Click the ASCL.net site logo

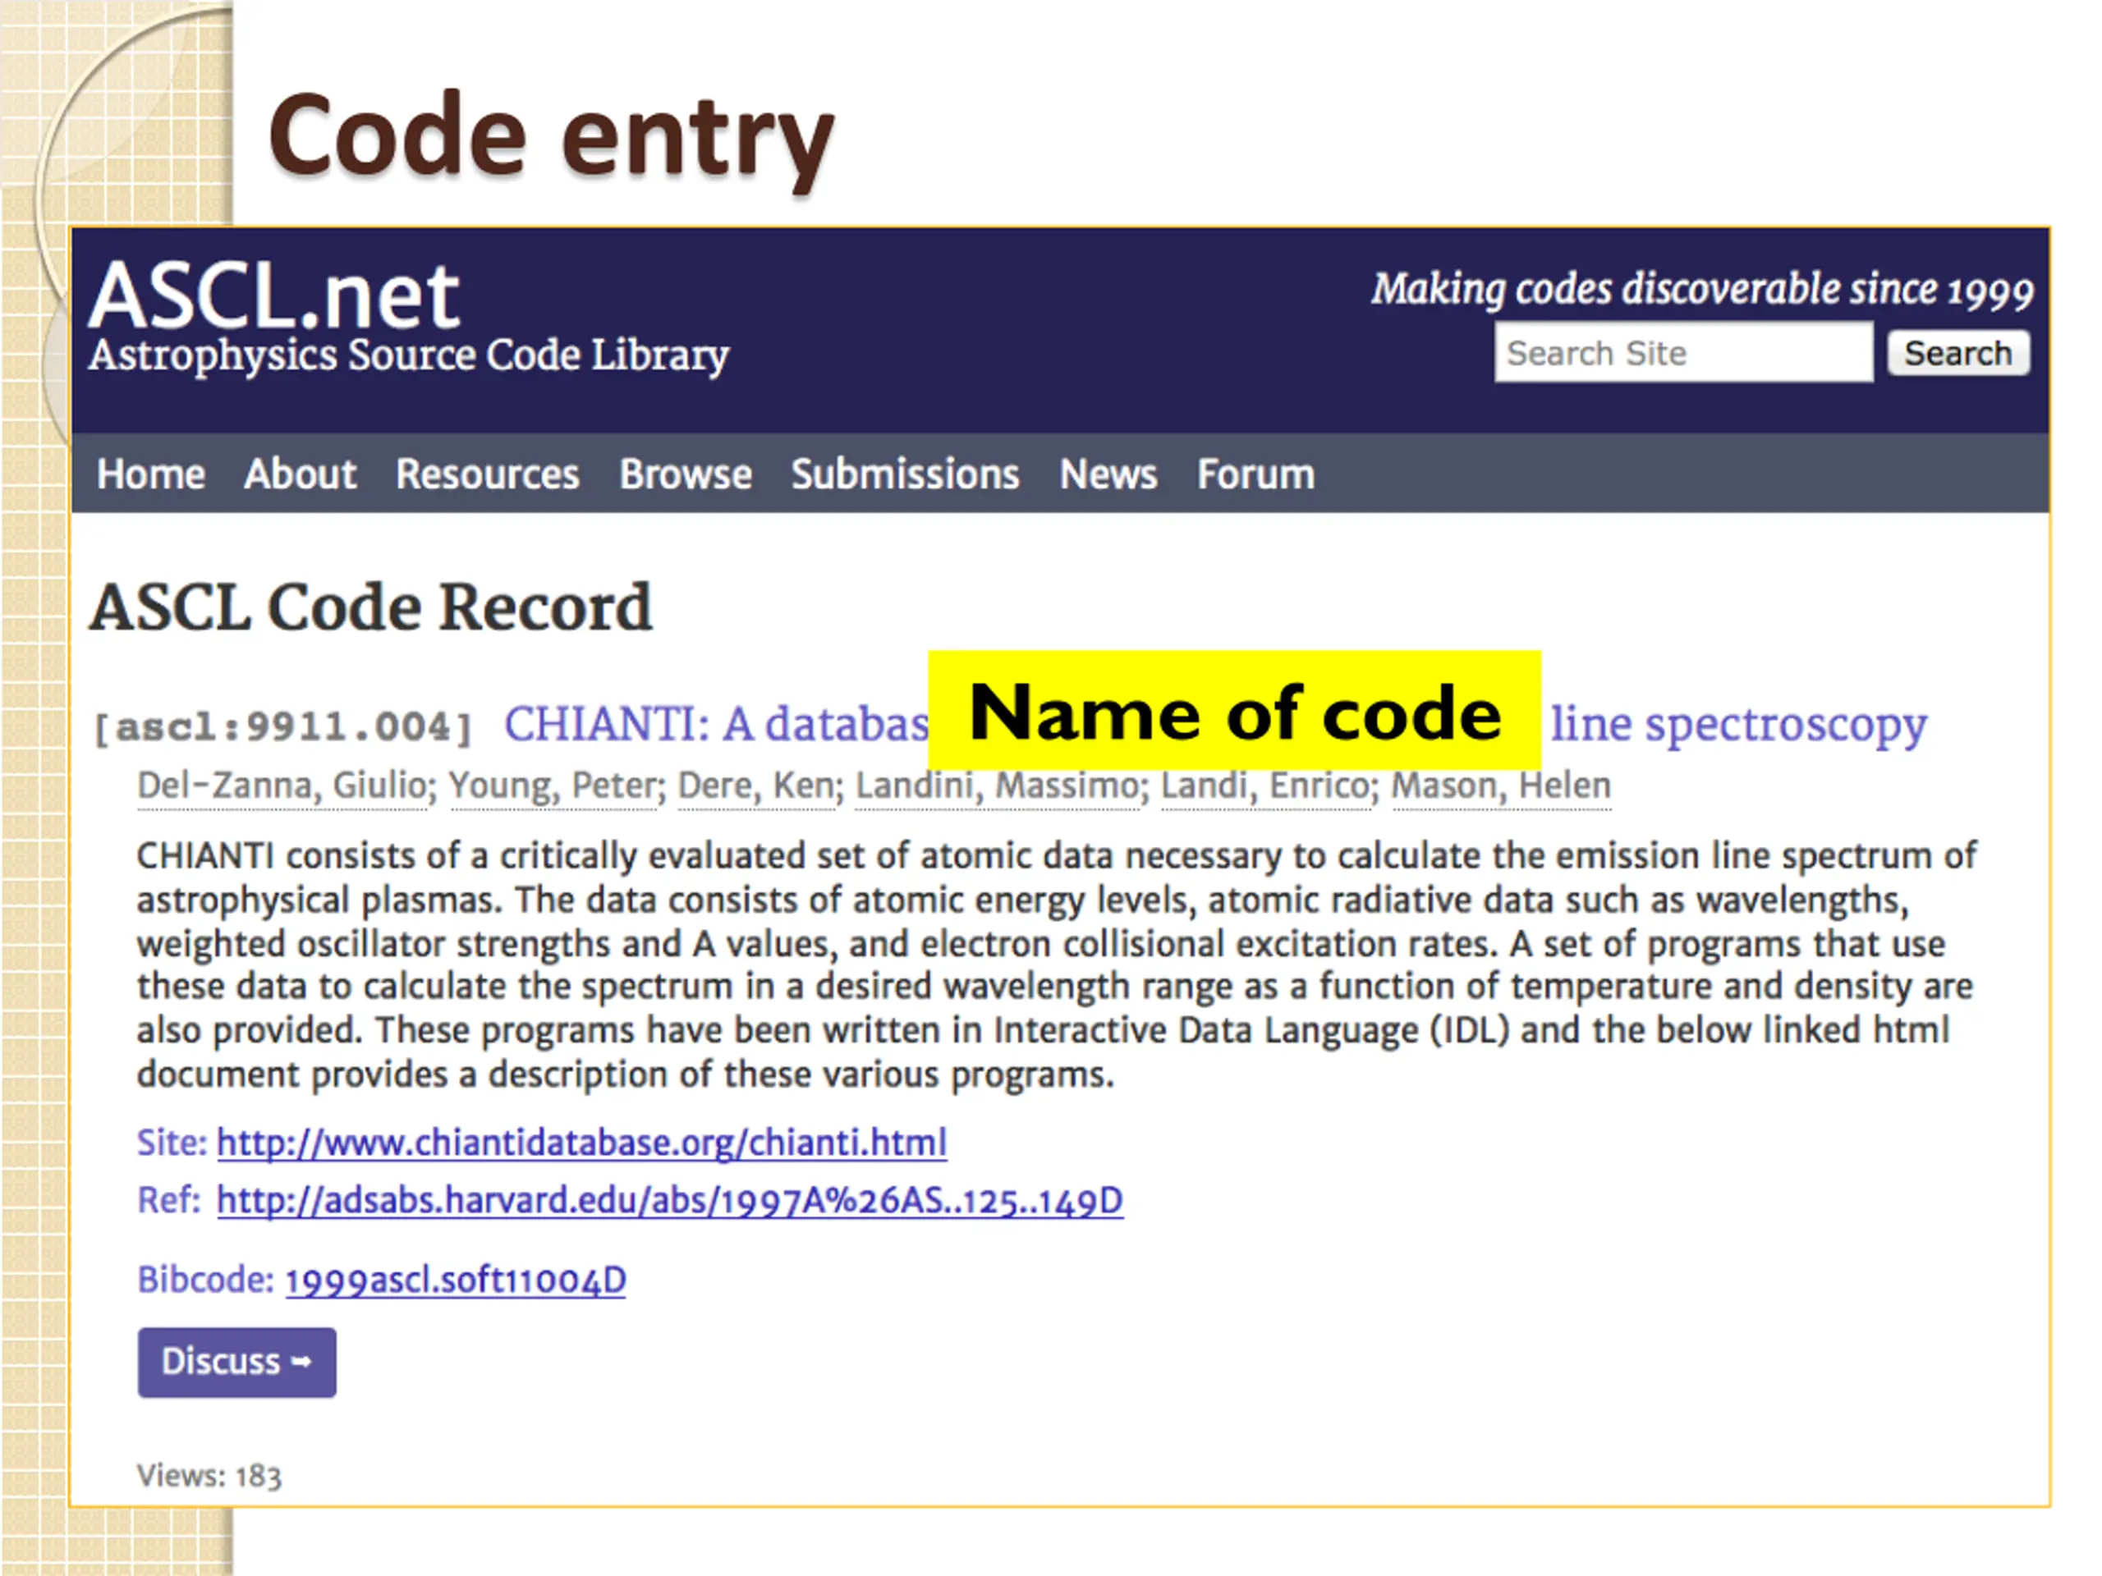point(273,295)
